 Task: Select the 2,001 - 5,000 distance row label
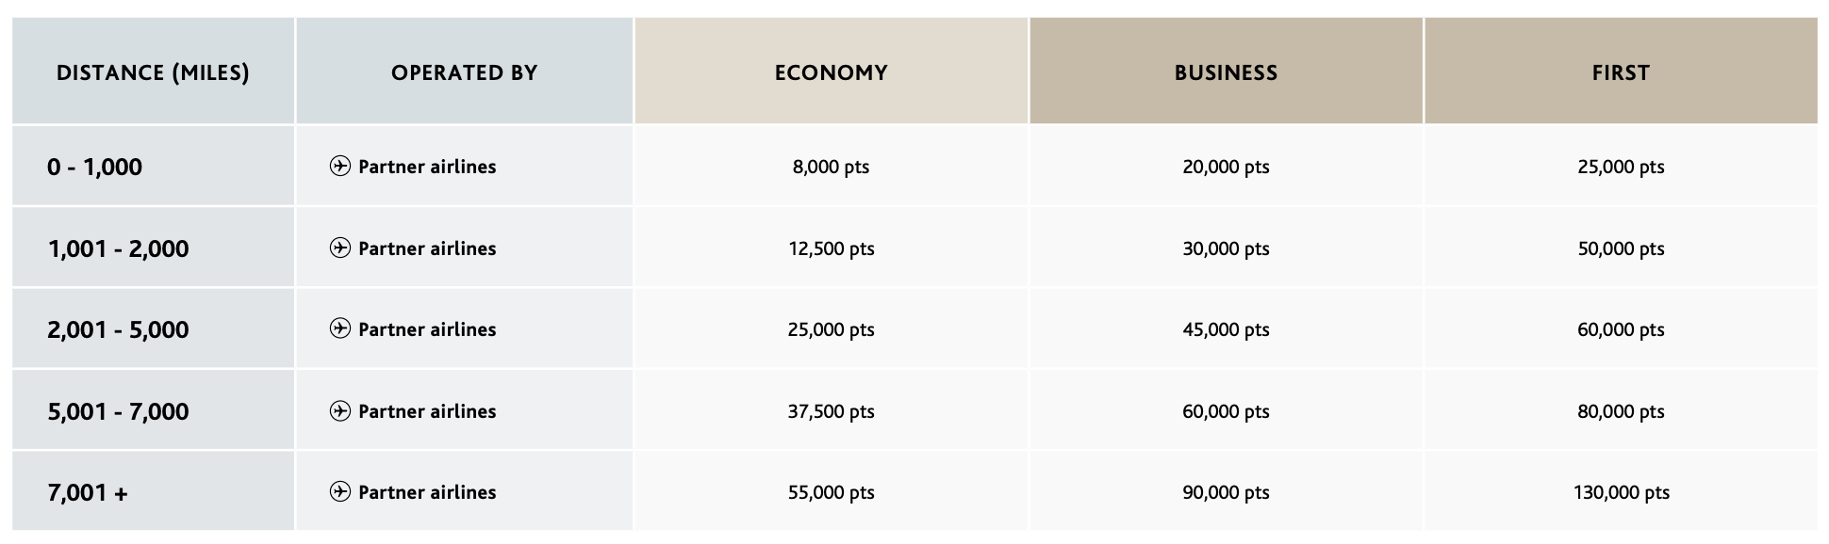tap(118, 329)
